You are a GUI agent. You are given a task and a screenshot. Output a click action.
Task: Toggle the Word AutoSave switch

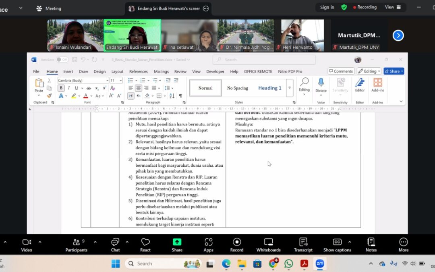pos(62,60)
